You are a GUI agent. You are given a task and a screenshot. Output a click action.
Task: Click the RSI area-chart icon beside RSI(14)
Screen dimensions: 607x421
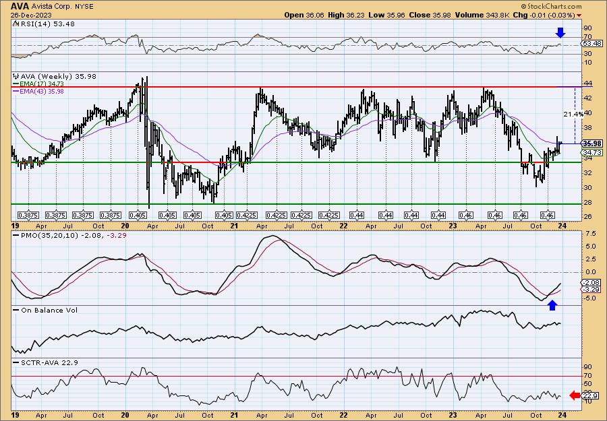coord(15,24)
